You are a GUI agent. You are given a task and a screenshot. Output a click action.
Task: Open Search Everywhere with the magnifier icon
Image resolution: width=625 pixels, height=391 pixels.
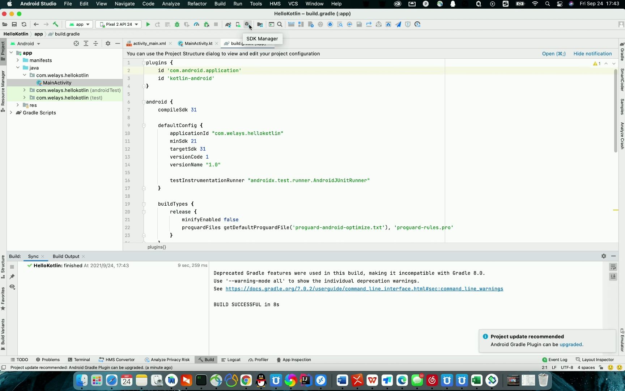click(x=280, y=24)
